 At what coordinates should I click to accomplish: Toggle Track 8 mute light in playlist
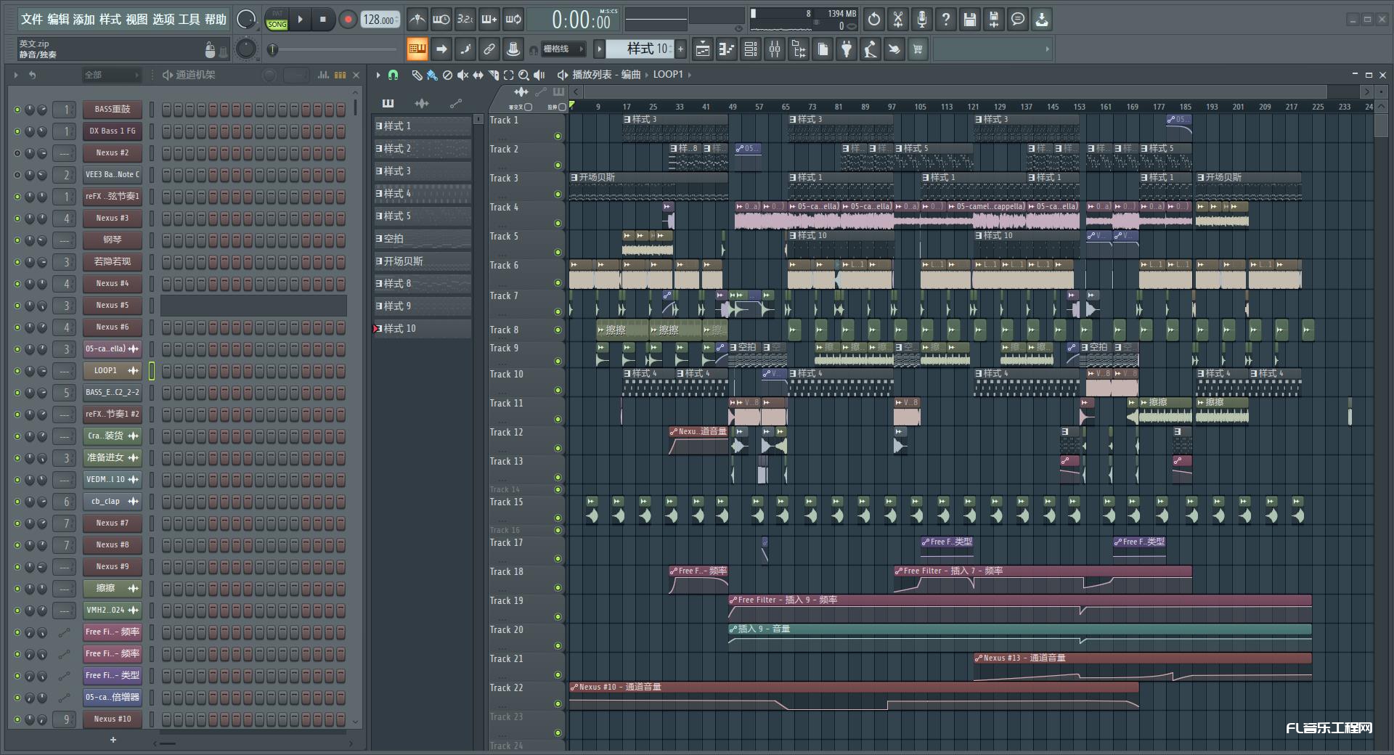[558, 330]
